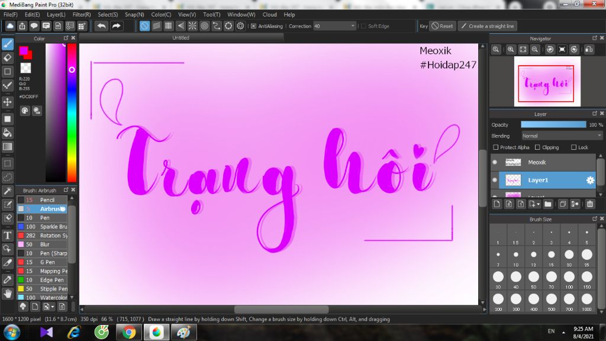The image size is (606, 341).
Task: Open Chrome from the taskbar
Action: coord(128,332)
